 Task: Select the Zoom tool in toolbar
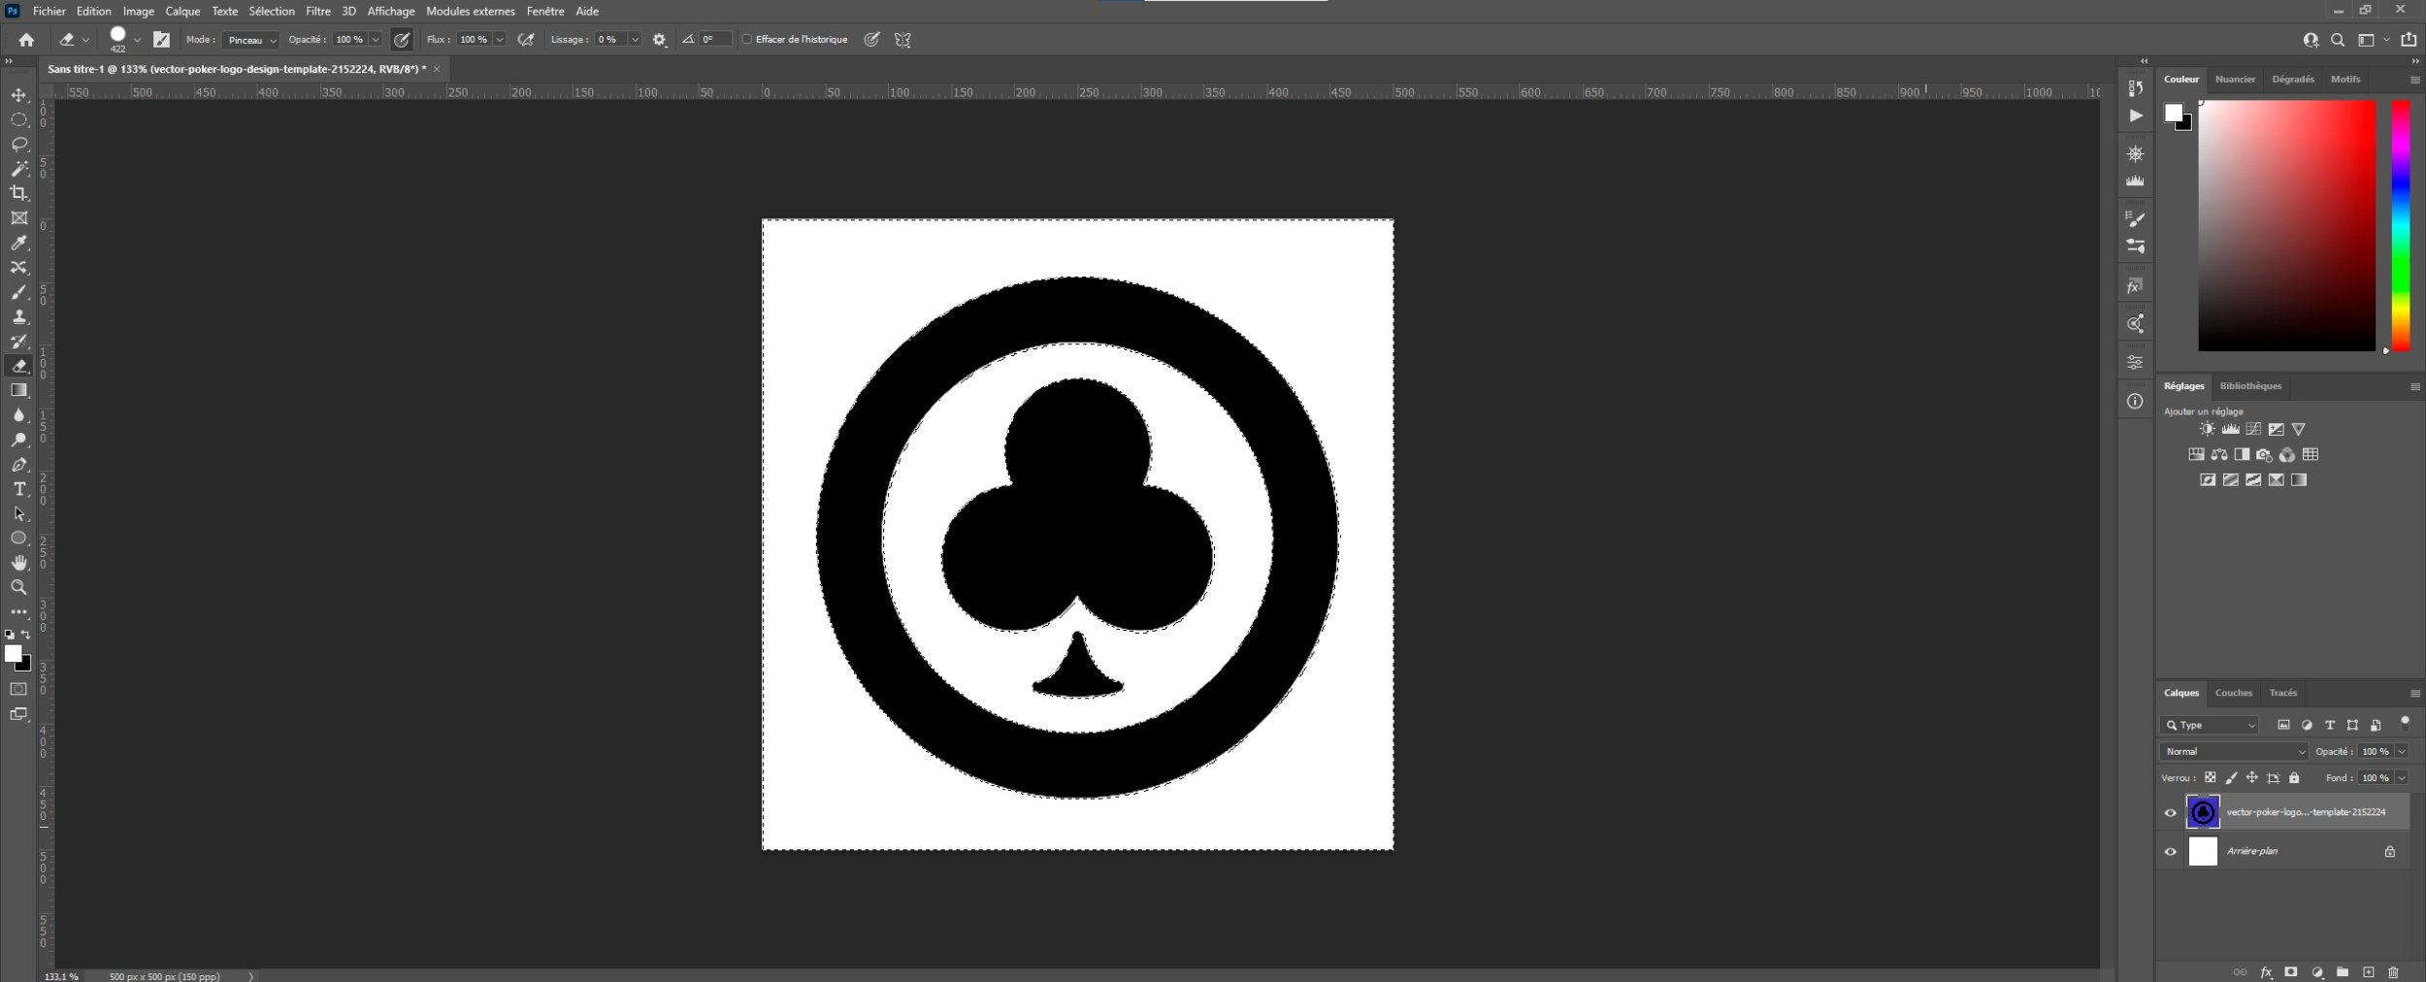click(18, 587)
